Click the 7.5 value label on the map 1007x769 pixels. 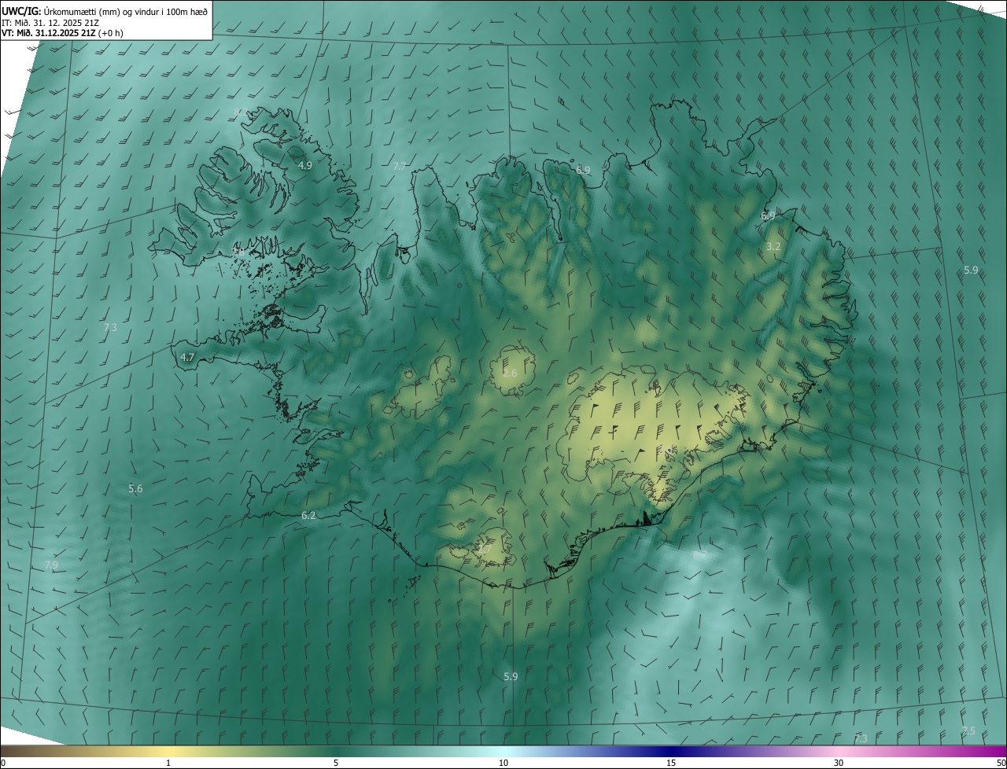968,731
